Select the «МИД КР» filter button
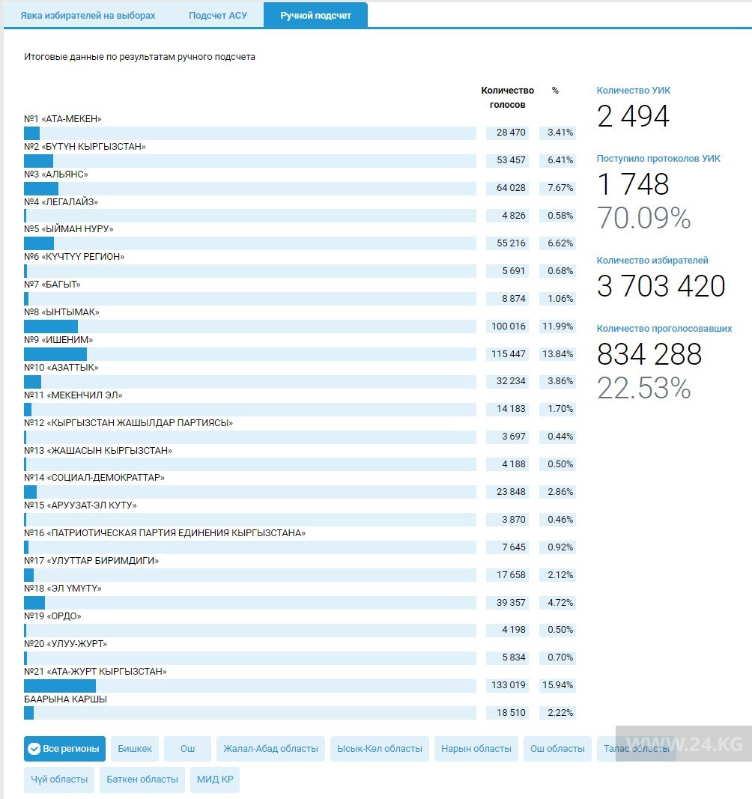This screenshot has height=799, width=752. coord(214,780)
